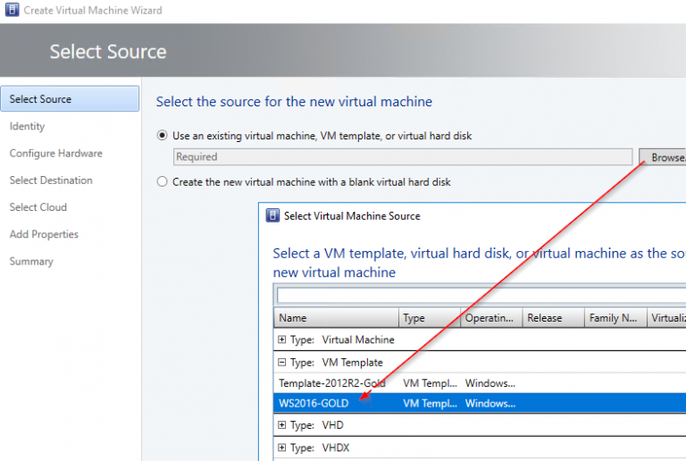The width and height of the screenshot is (686, 461).
Task: Open the Select Source wizard step
Action: click(x=41, y=99)
